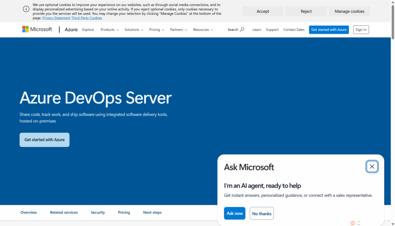Expand the Partners dropdown
The width and height of the screenshot is (395, 226).
click(x=178, y=30)
